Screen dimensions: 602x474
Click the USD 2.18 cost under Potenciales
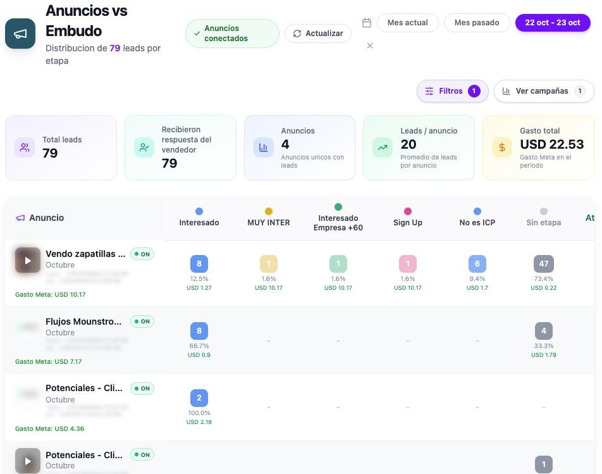(199, 421)
